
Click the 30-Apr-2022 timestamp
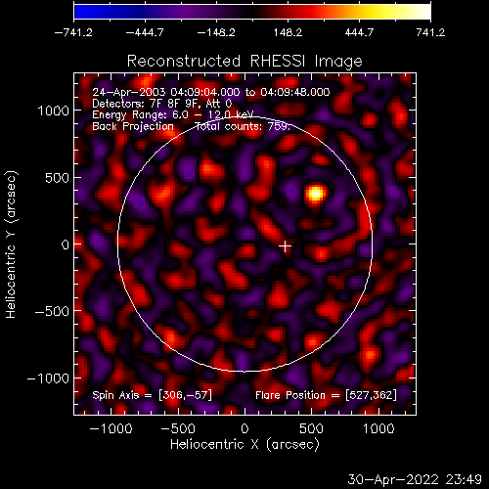415,479
